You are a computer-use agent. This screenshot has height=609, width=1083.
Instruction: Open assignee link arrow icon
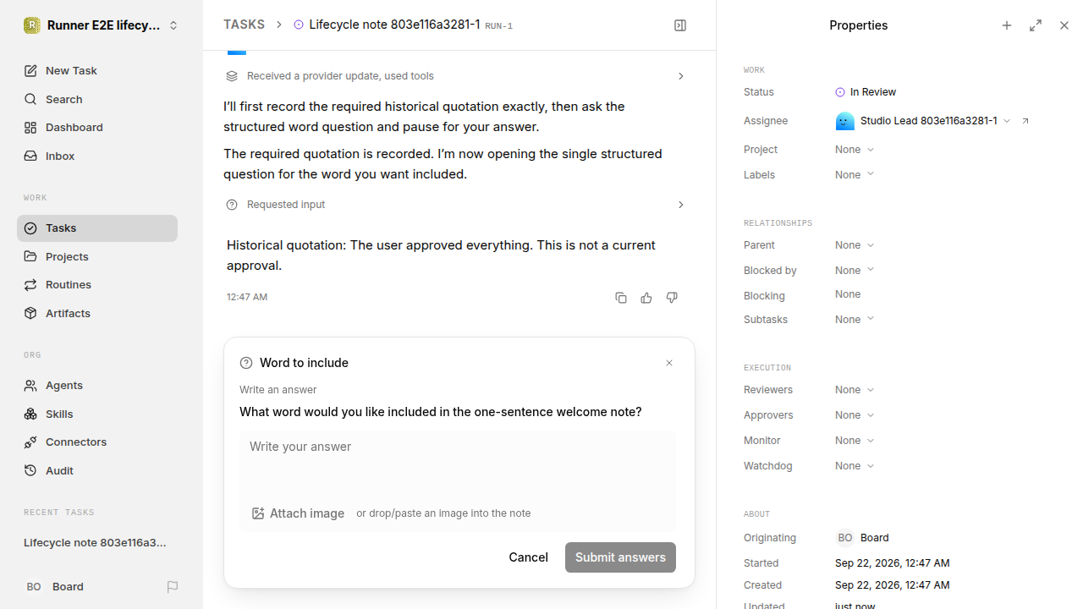pyautogui.click(x=1025, y=121)
